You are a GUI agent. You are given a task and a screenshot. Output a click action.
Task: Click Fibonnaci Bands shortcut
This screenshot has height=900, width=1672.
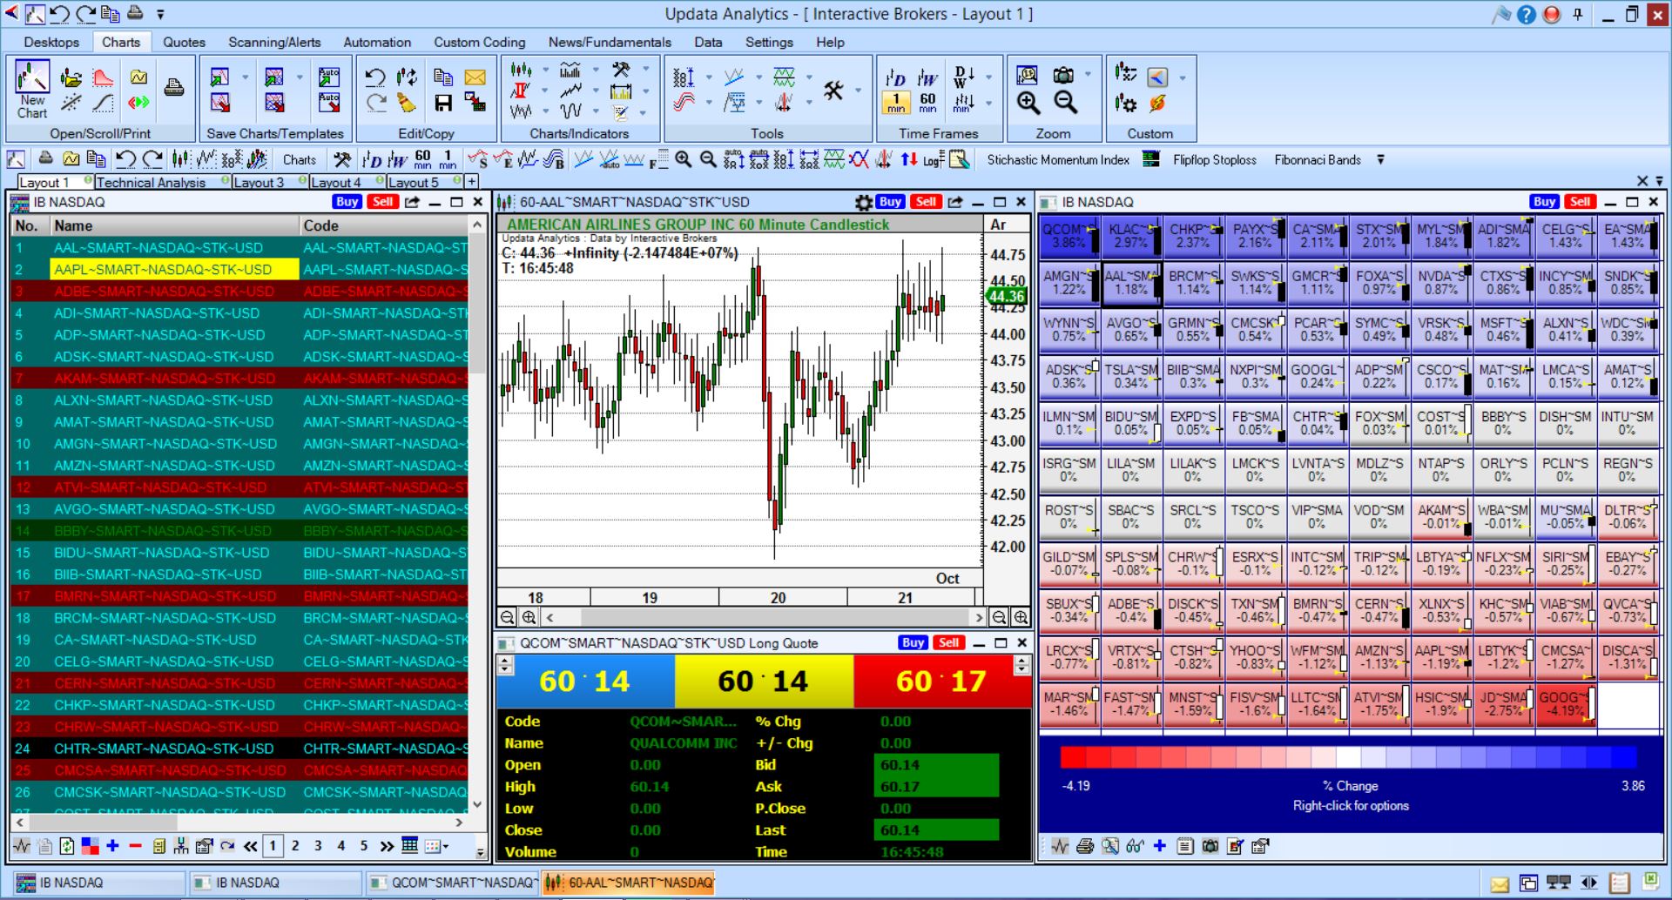coord(1318,159)
